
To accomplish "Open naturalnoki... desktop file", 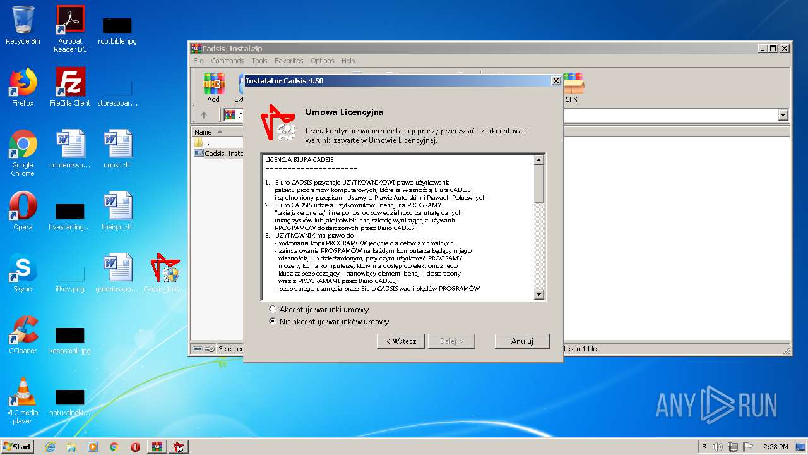I will (70, 403).
